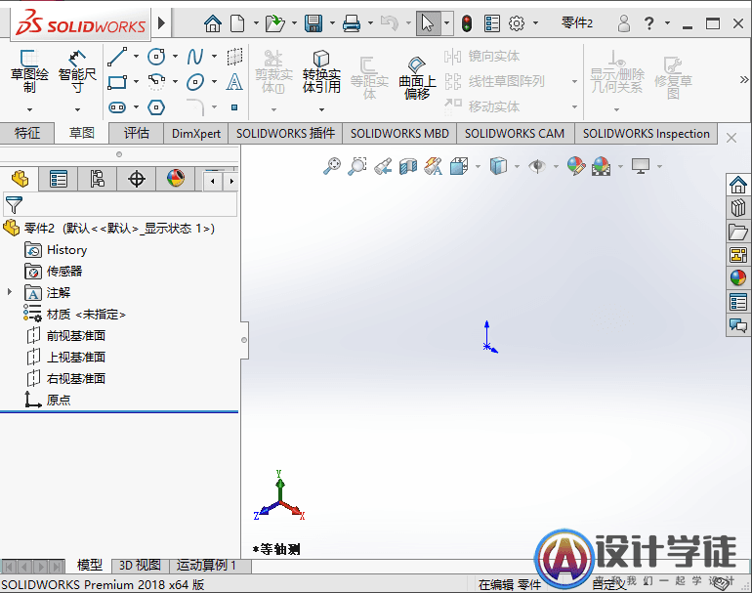Open the View Orientation dropdown arrow
The height and width of the screenshot is (593, 752).
(479, 166)
